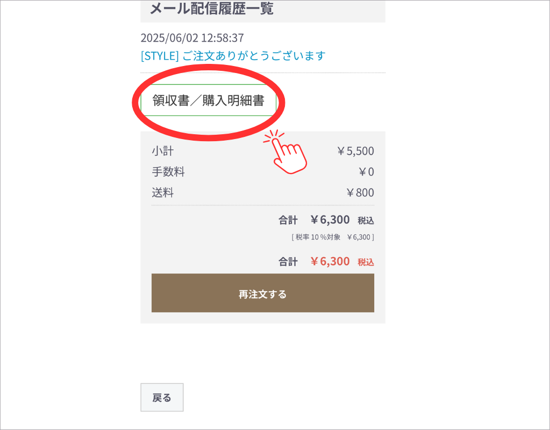
Task: Open the [STYLE] ご注文ありがとうございます mail link
Action: [233, 56]
